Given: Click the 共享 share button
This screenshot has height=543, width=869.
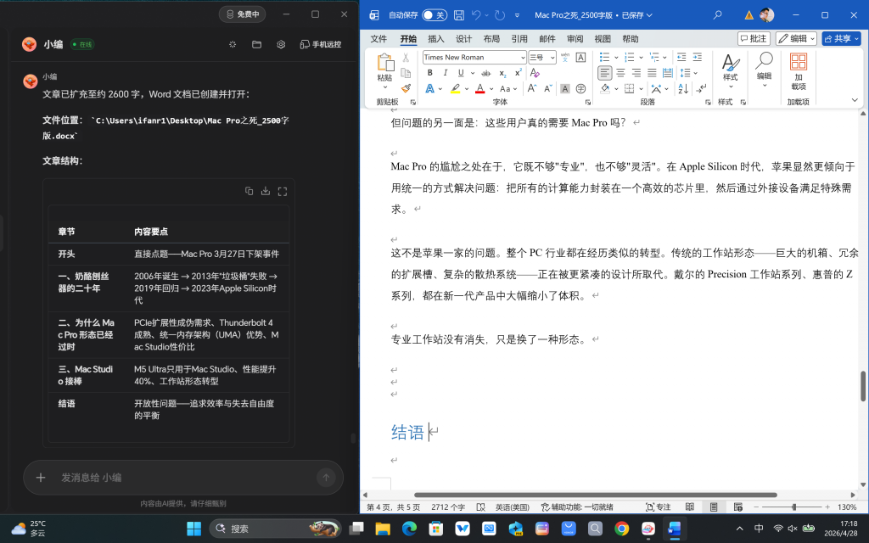Looking at the screenshot, I should point(841,38).
